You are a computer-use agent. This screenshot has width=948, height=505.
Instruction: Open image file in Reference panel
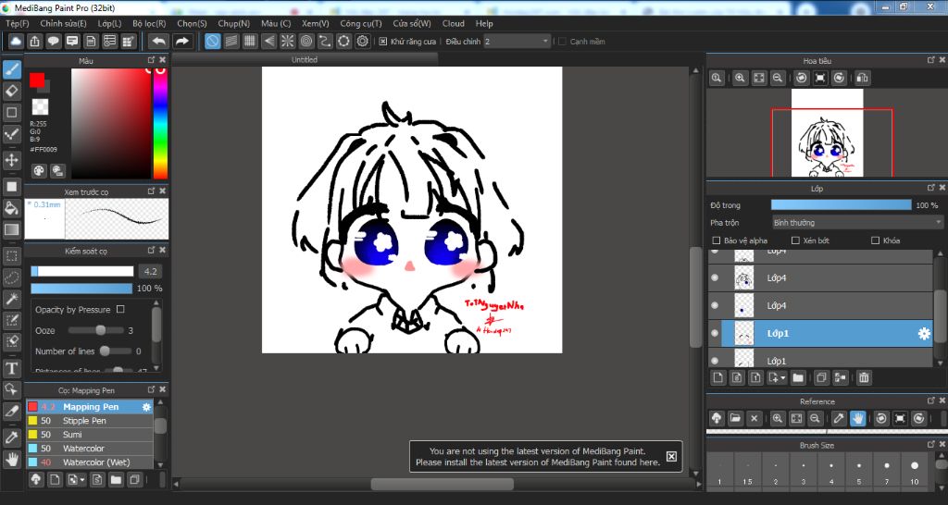[x=735, y=418]
